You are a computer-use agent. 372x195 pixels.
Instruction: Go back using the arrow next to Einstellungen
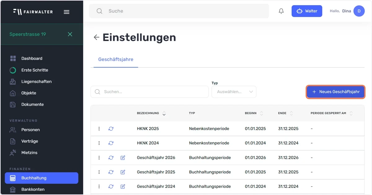(96, 37)
